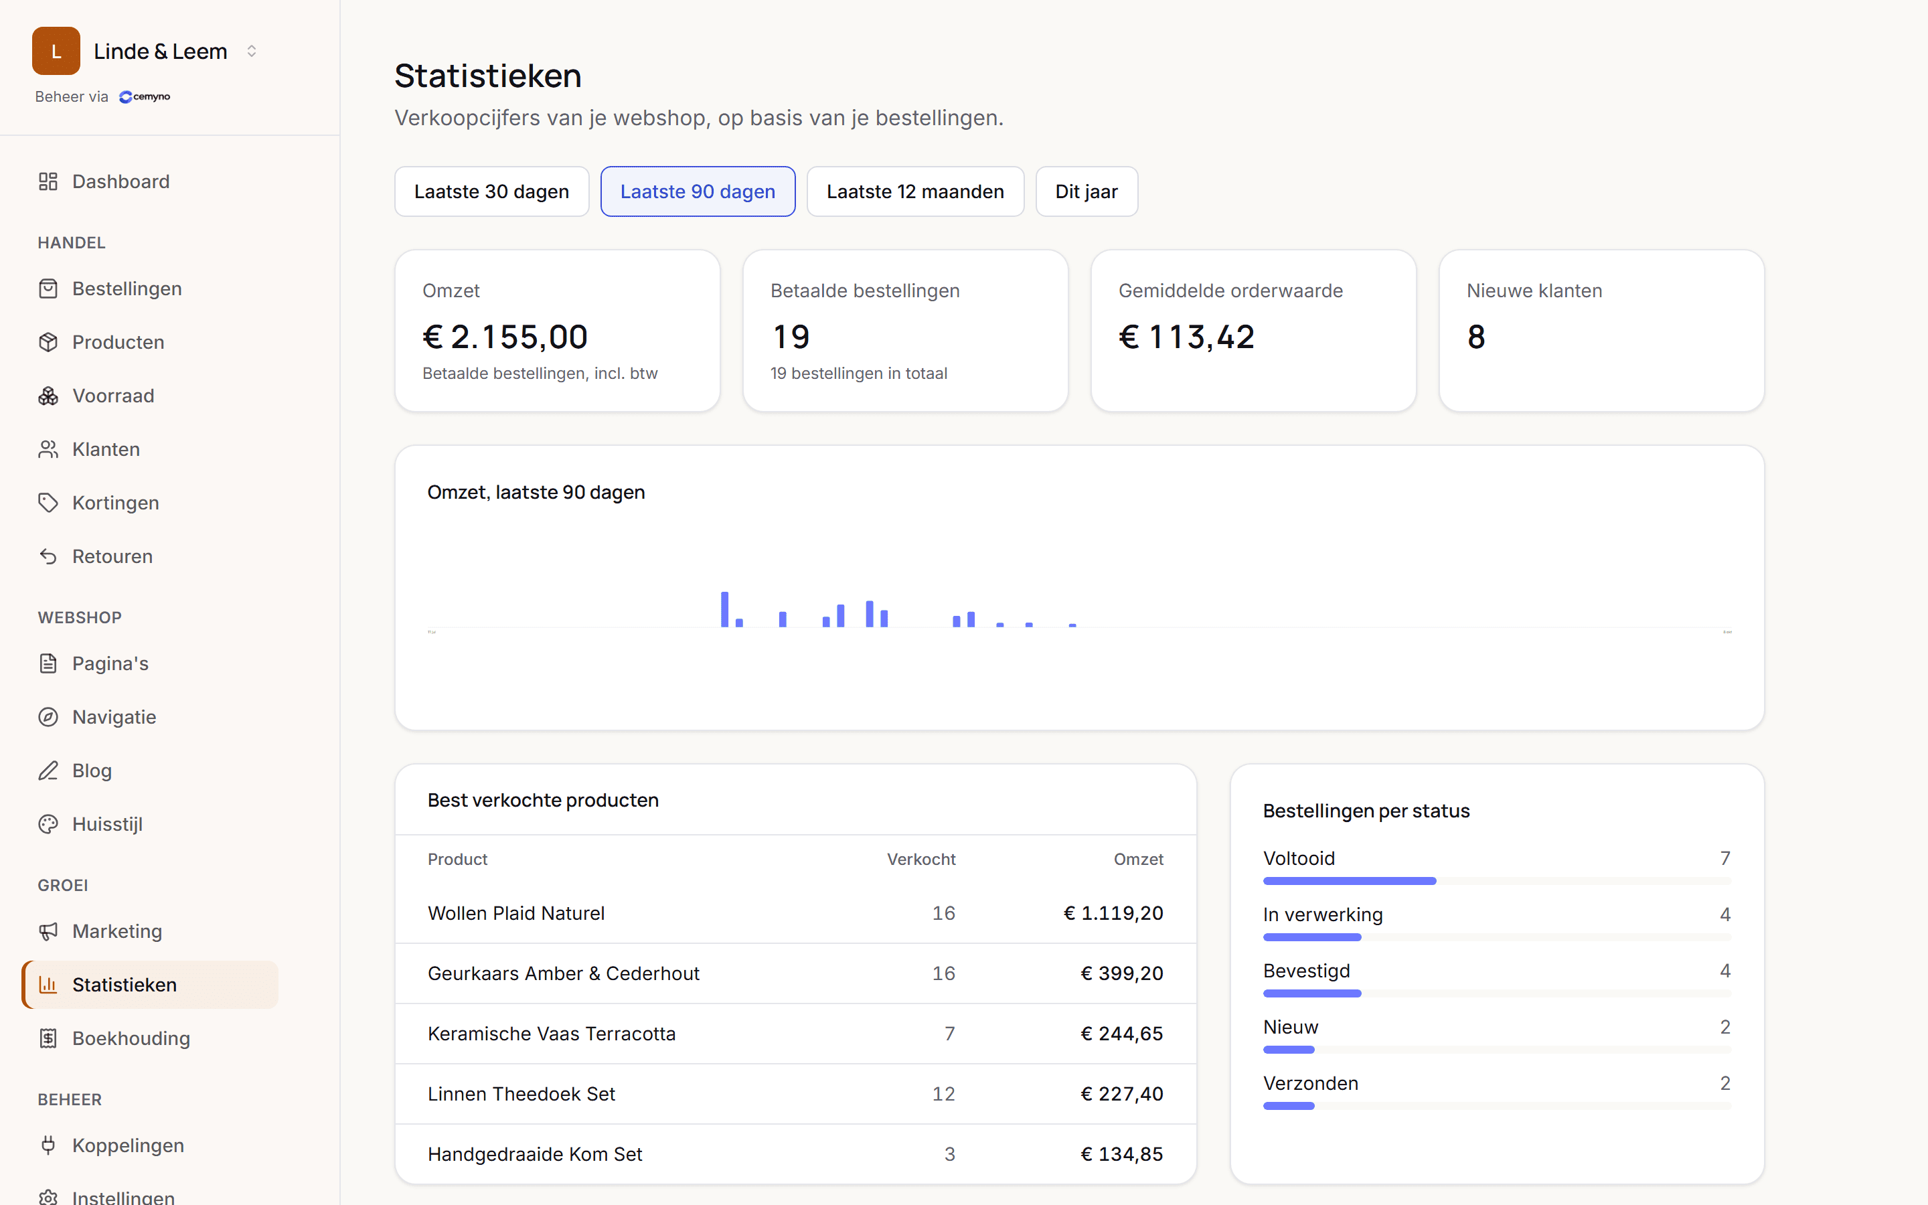Click the Verkocht column header

[921, 859]
